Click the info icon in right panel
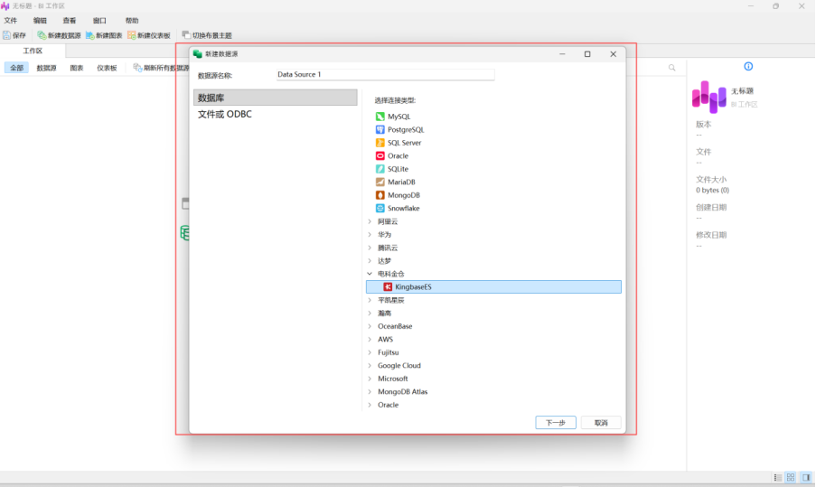Image resolution: width=816 pixels, height=487 pixels. tap(748, 67)
